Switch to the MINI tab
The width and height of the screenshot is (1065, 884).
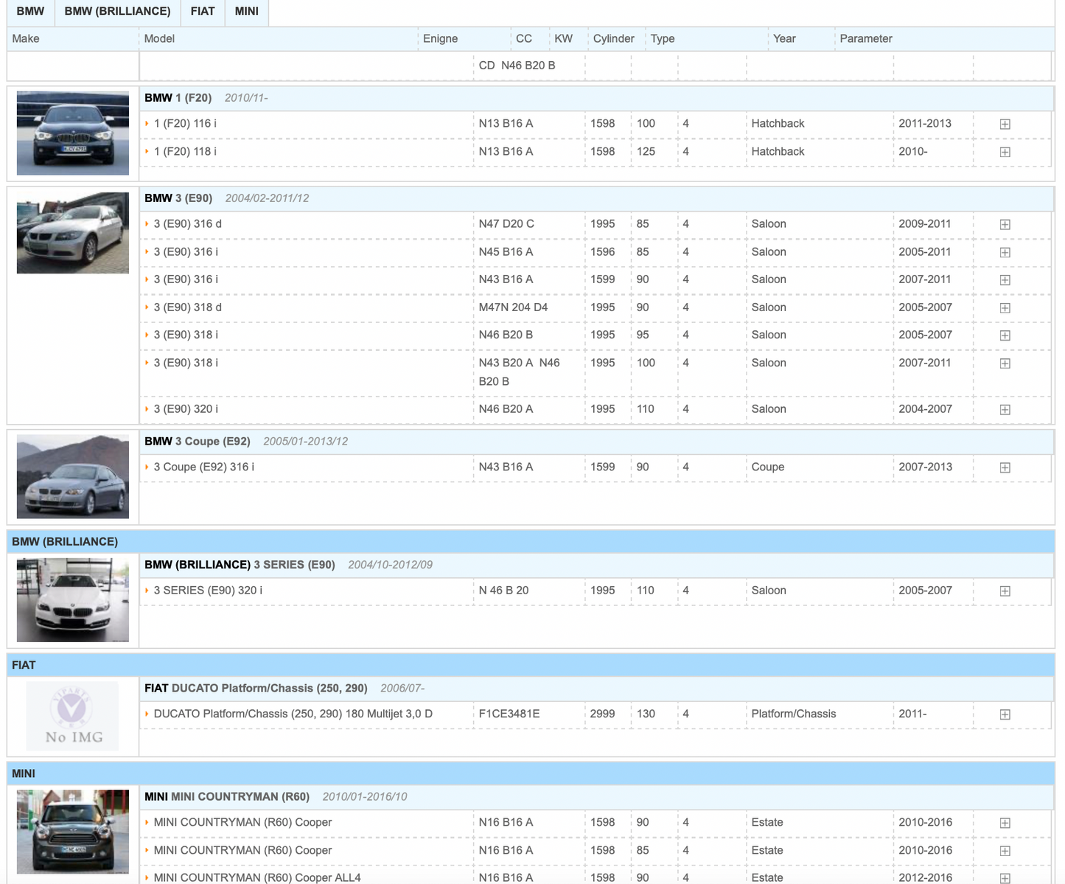247,12
